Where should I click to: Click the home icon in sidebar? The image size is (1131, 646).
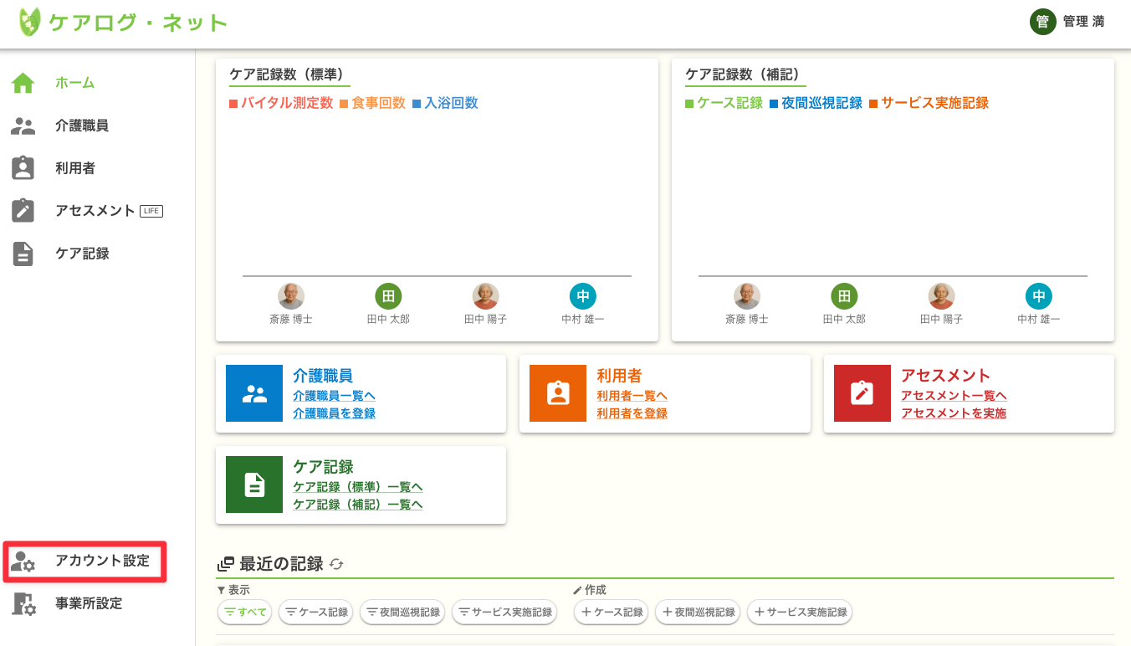coord(23,83)
